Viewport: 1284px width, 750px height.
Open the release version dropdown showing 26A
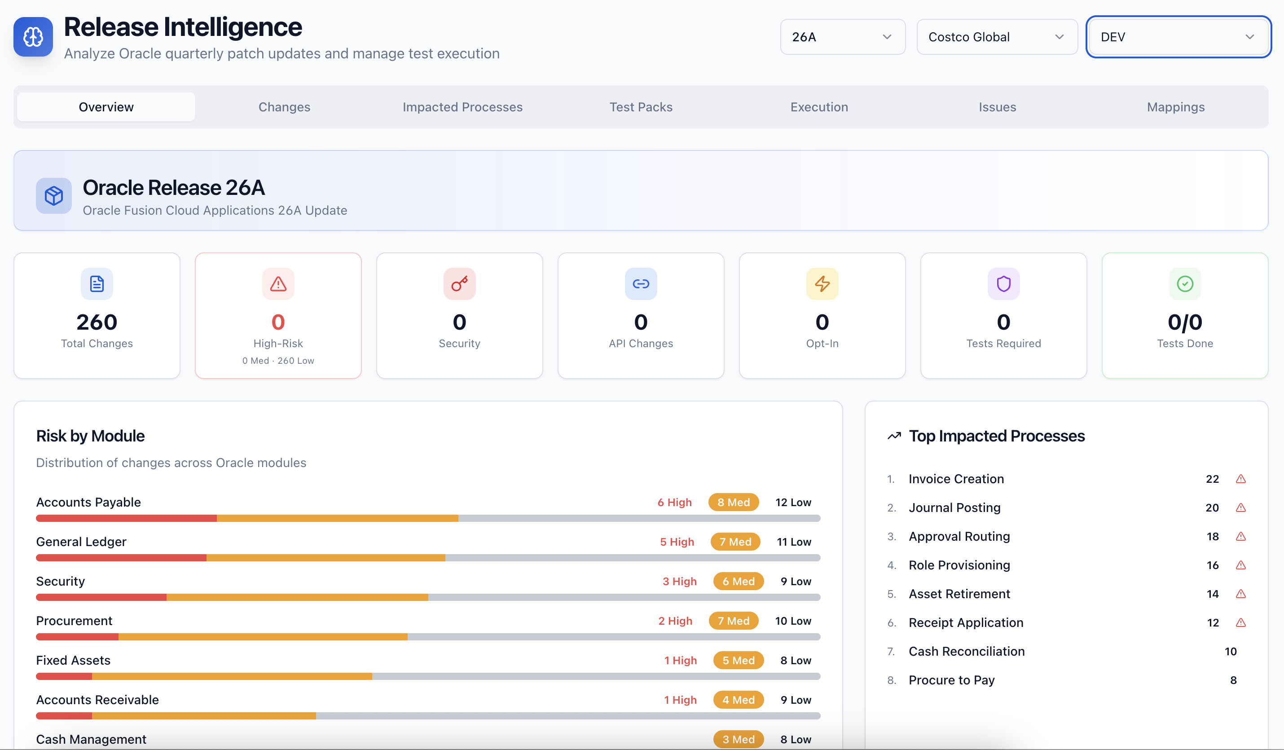click(x=842, y=36)
